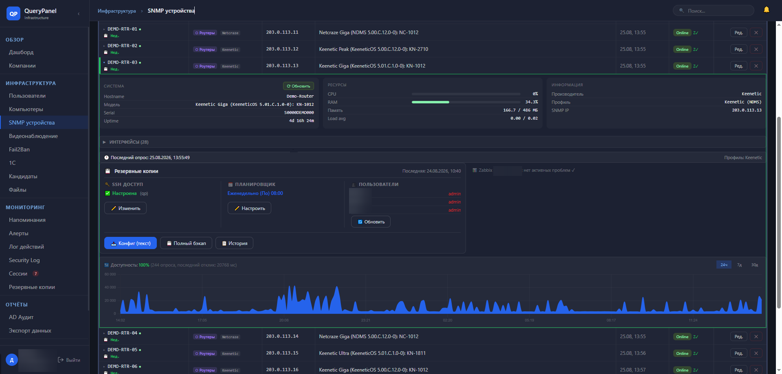782x374 pixels.
Task: Click the chart icon beside Доступность
Action: (107, 265)
